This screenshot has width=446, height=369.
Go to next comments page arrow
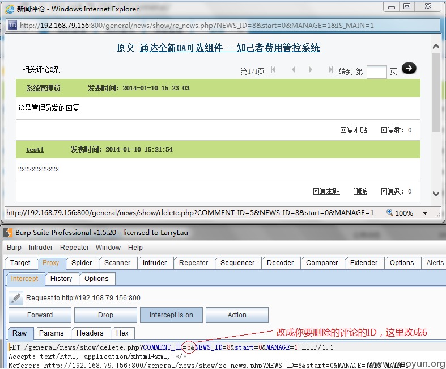pos(311,69)
